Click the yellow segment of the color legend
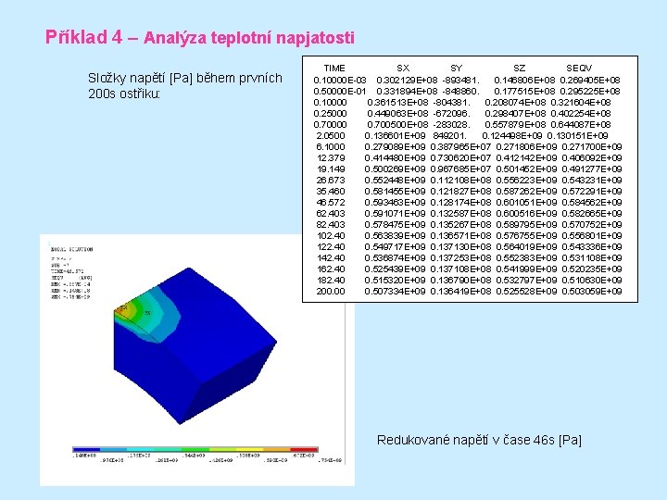The image size is (667, 500). point(250,449)
